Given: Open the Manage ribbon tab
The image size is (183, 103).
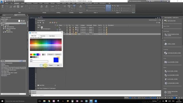Looking at the screenshot, I should click(x=53, y=3).
